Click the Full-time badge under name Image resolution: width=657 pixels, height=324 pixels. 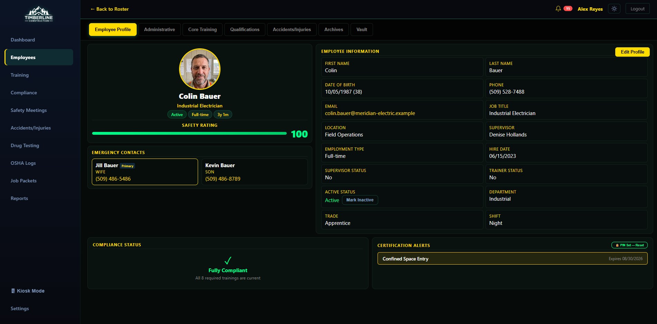pyautogui.click(x=200, y=115)
